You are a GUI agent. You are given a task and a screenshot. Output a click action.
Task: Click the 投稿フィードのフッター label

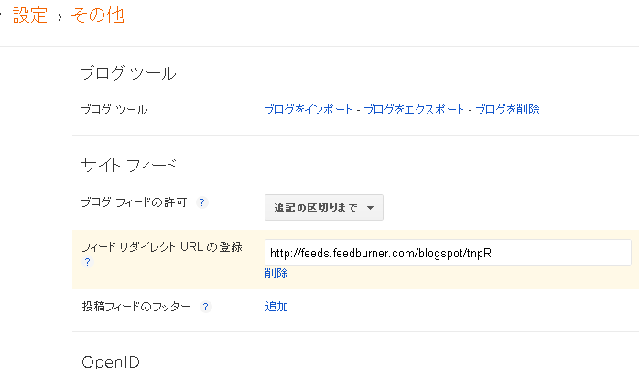pos(136,307)
